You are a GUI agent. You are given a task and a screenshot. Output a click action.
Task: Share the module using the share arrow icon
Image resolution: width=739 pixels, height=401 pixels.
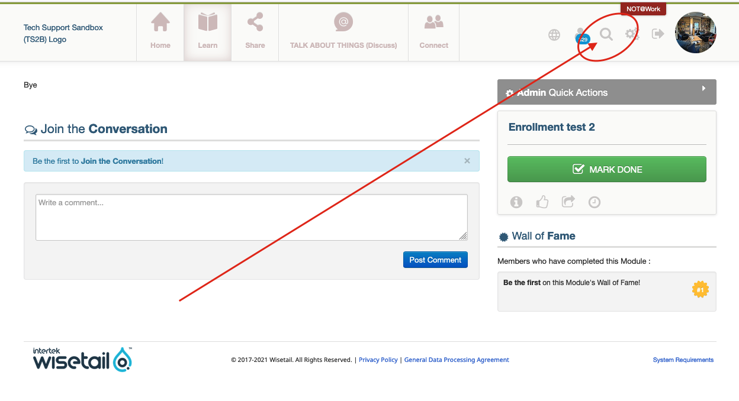(568, 202)
